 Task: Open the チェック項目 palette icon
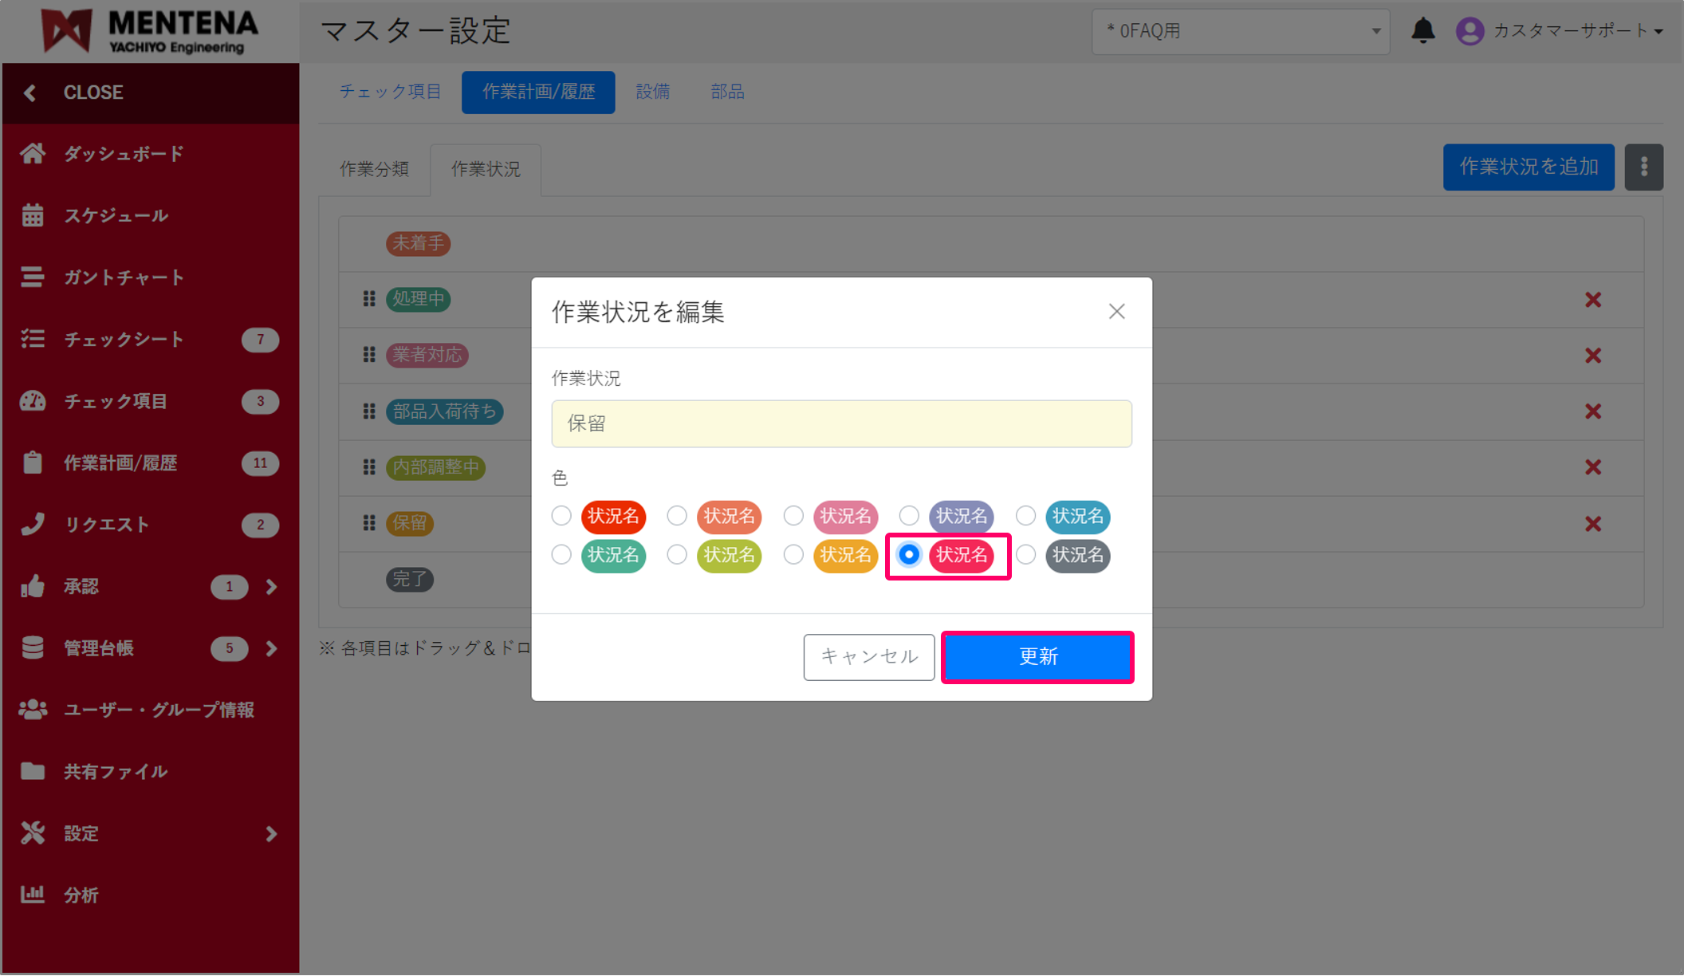(33, 401)
